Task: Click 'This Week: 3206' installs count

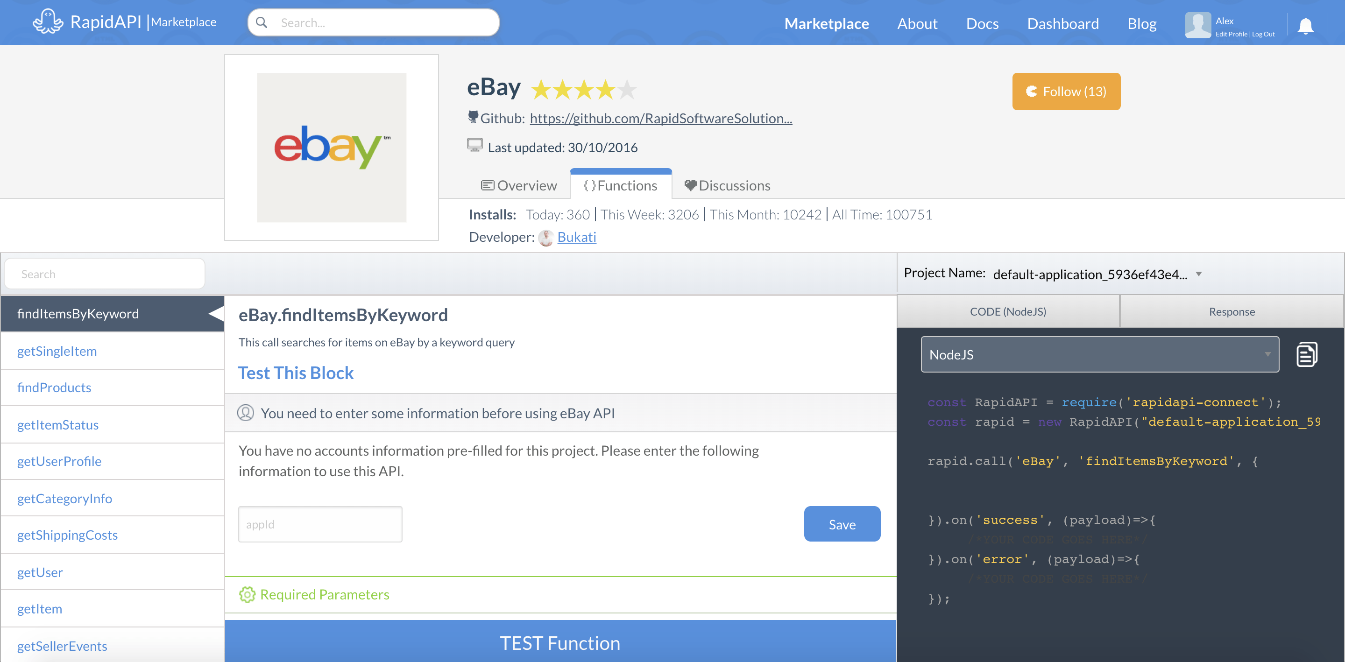Action: [650, 215]
